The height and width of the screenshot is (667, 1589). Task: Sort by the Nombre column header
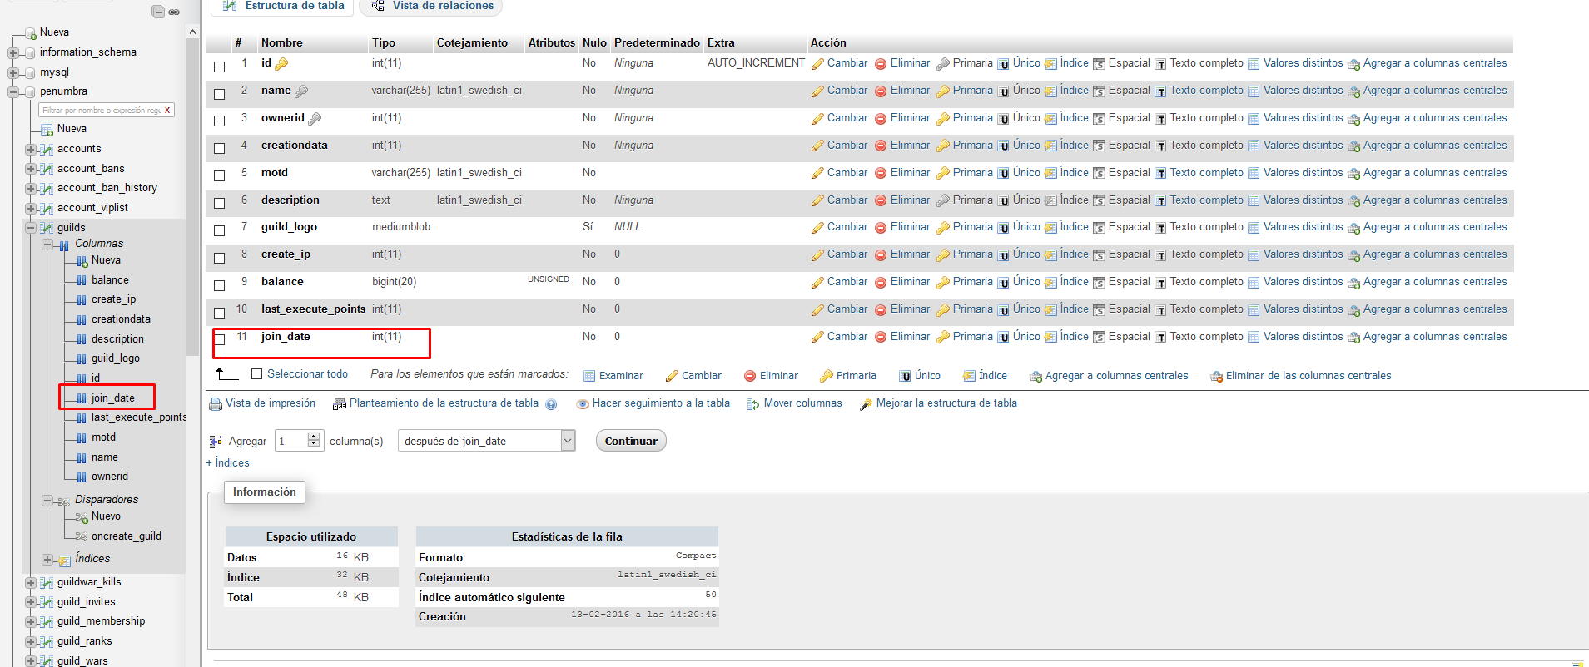(x=282, y=42)
